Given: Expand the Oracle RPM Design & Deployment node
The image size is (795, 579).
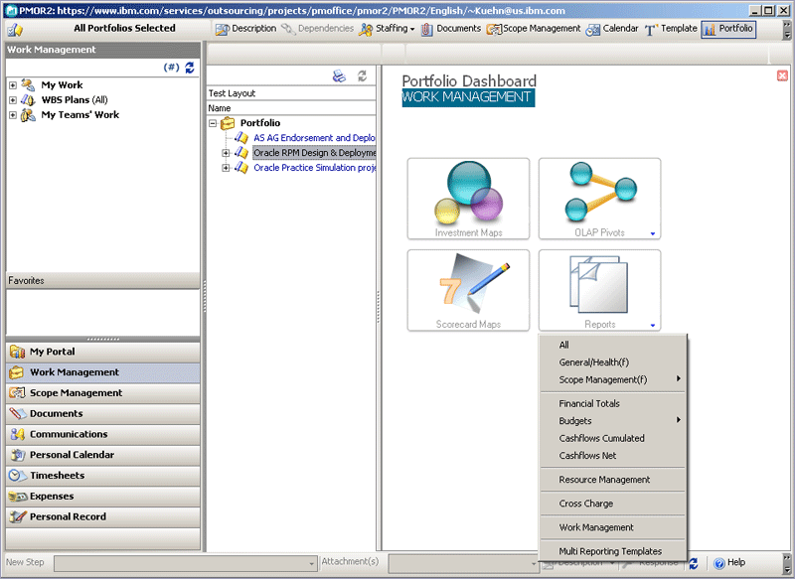Looking at the screenshot, I should pyautogui.click(x=226, y=153).
